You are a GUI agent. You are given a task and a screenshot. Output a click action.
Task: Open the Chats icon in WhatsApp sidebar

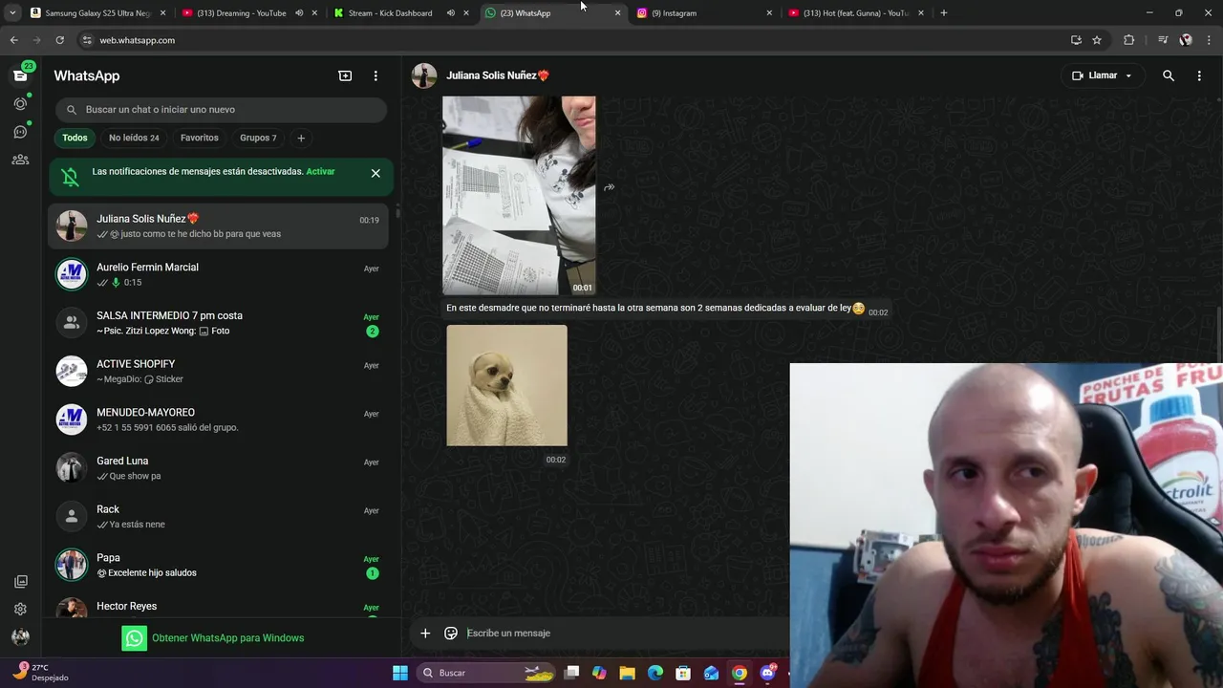pyautogui.click(x=20, y=75)
